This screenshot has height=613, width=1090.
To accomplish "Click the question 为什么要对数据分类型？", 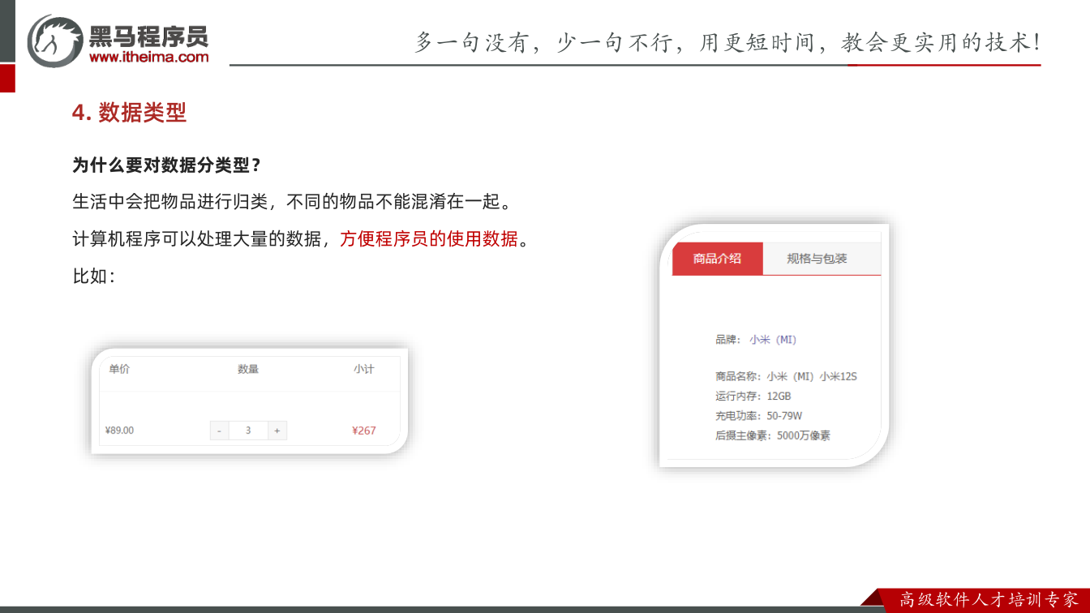I will click(x=167, y=165).
